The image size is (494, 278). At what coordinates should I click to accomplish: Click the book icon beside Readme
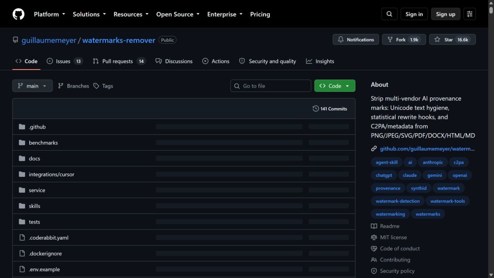click(x=374, y=226)
